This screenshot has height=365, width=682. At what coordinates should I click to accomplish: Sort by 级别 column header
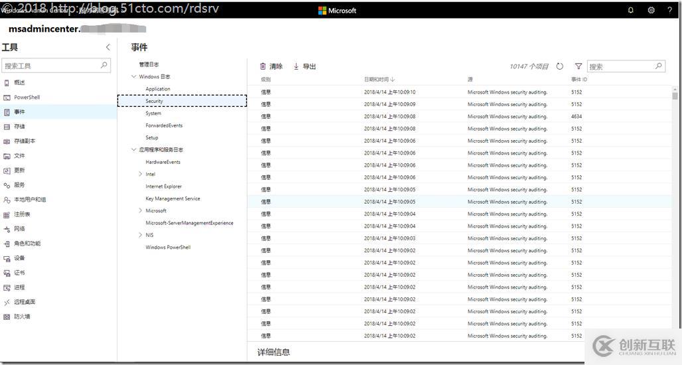coord(266,79)
